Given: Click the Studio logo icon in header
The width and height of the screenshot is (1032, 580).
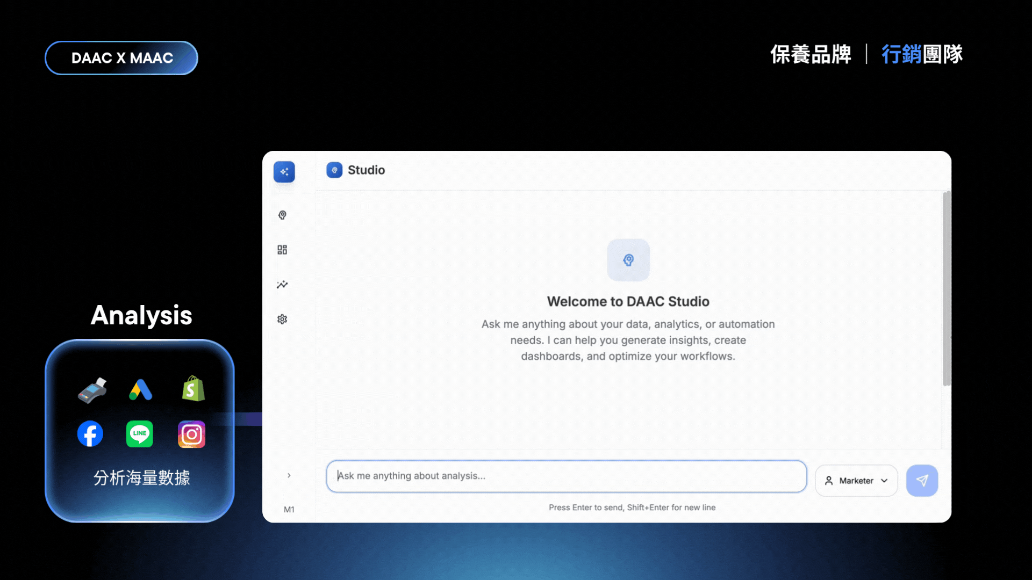Looking at the screenshot, I should tap(334, 170).
